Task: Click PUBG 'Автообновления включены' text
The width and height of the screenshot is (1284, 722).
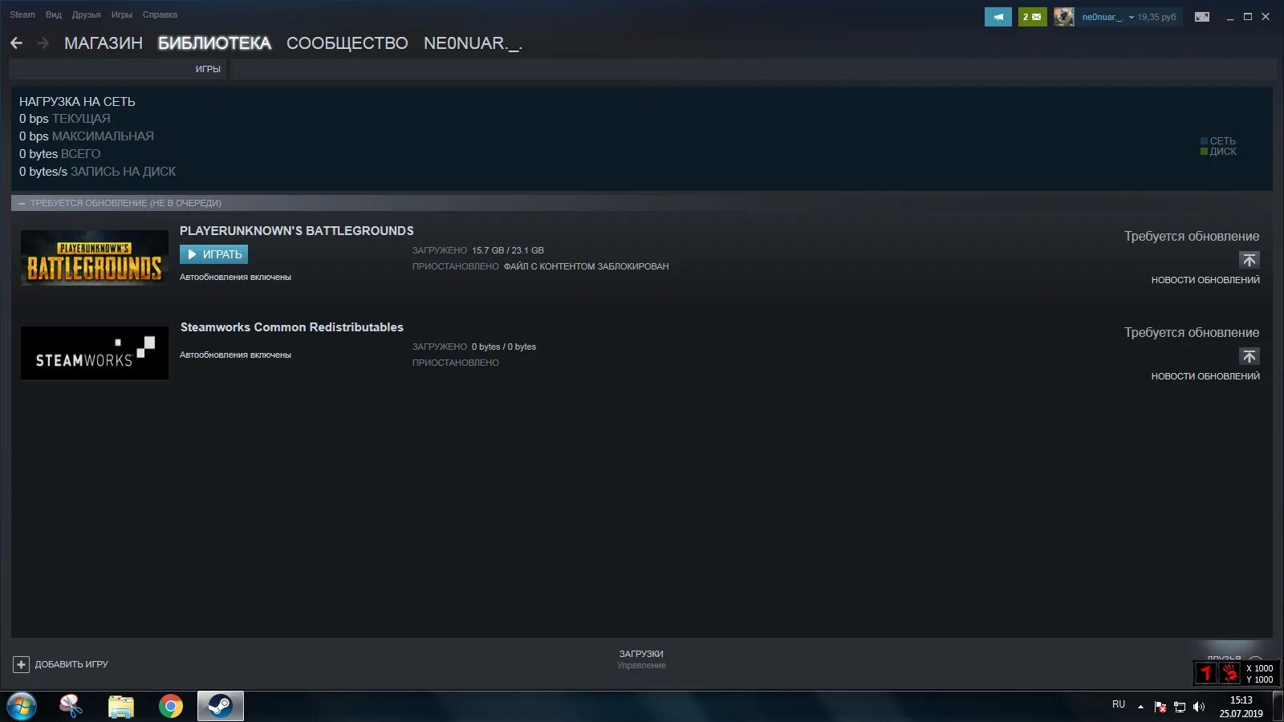Action: tap(235, 277)
